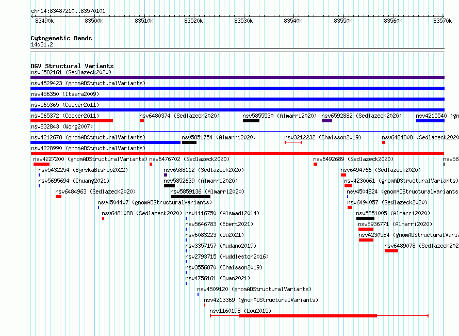Click the red nsv6484963 feature bar
459x336 pixels.
point(58,197)
